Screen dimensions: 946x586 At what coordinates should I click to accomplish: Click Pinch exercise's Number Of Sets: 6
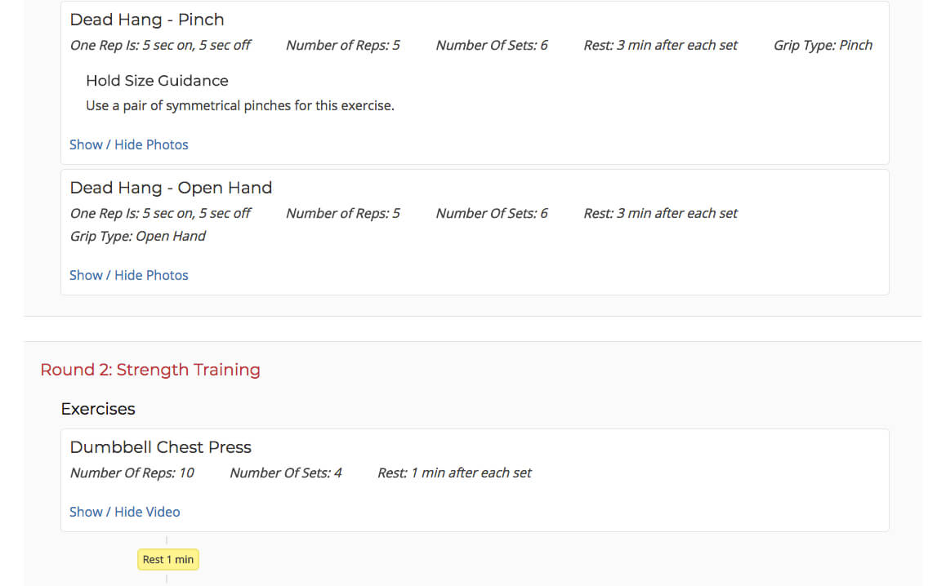(x=492, y=45)
